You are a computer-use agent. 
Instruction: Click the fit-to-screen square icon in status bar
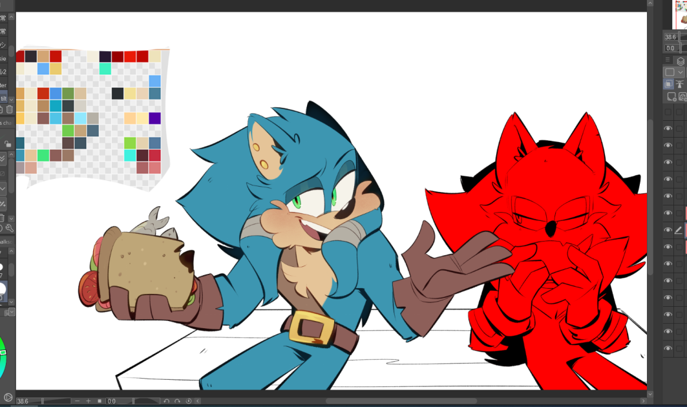(100, 401)
